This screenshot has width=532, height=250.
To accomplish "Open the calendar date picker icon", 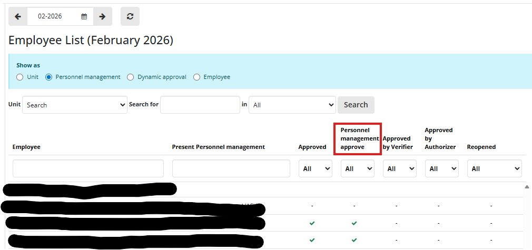I will [84, 16].
